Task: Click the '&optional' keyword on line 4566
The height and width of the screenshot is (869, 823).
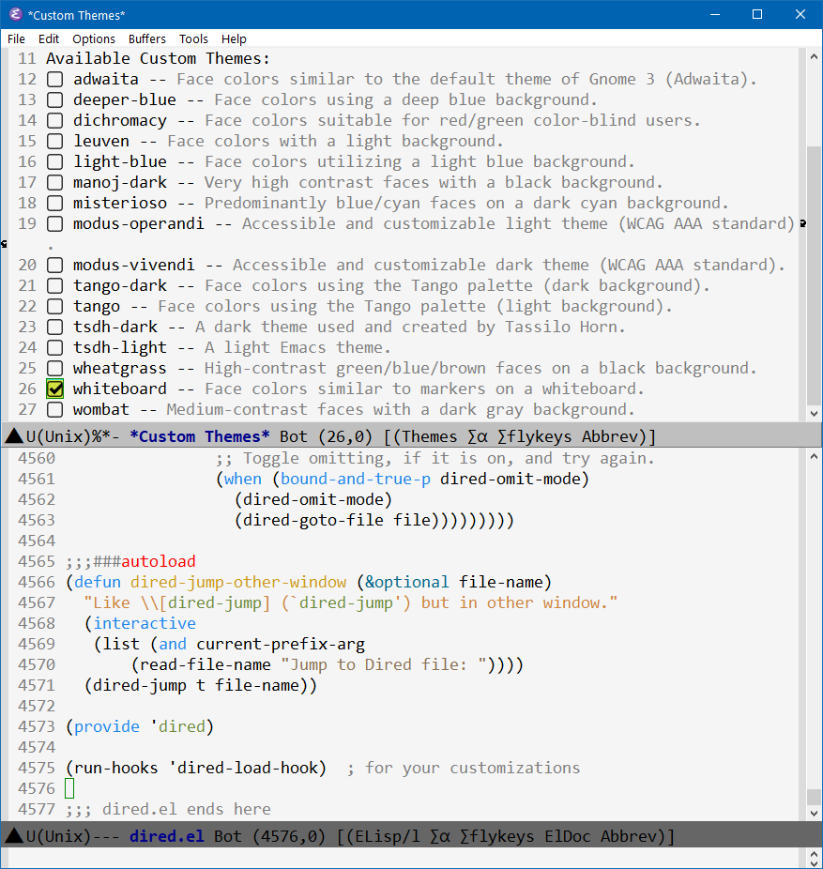Action: point(406,583)
